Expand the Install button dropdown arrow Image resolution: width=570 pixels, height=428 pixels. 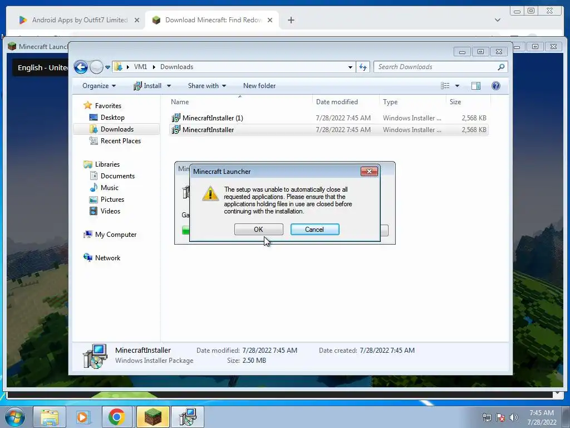tap(169, 86)
